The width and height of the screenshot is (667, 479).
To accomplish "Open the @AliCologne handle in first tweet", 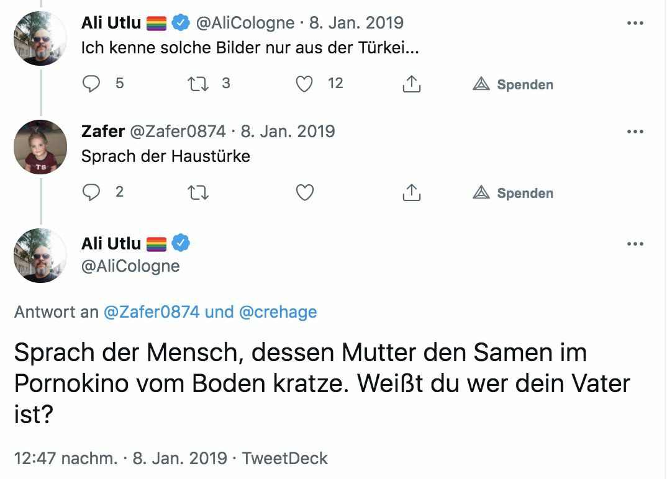I will pyautogui.click(x=245, y=23).
